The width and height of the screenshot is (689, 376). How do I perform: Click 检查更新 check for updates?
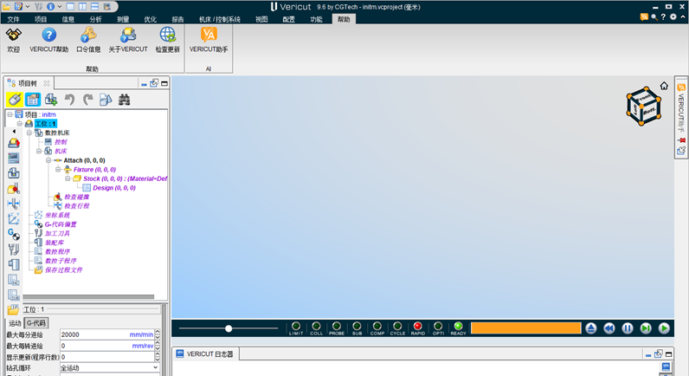(x=167, y=40)
